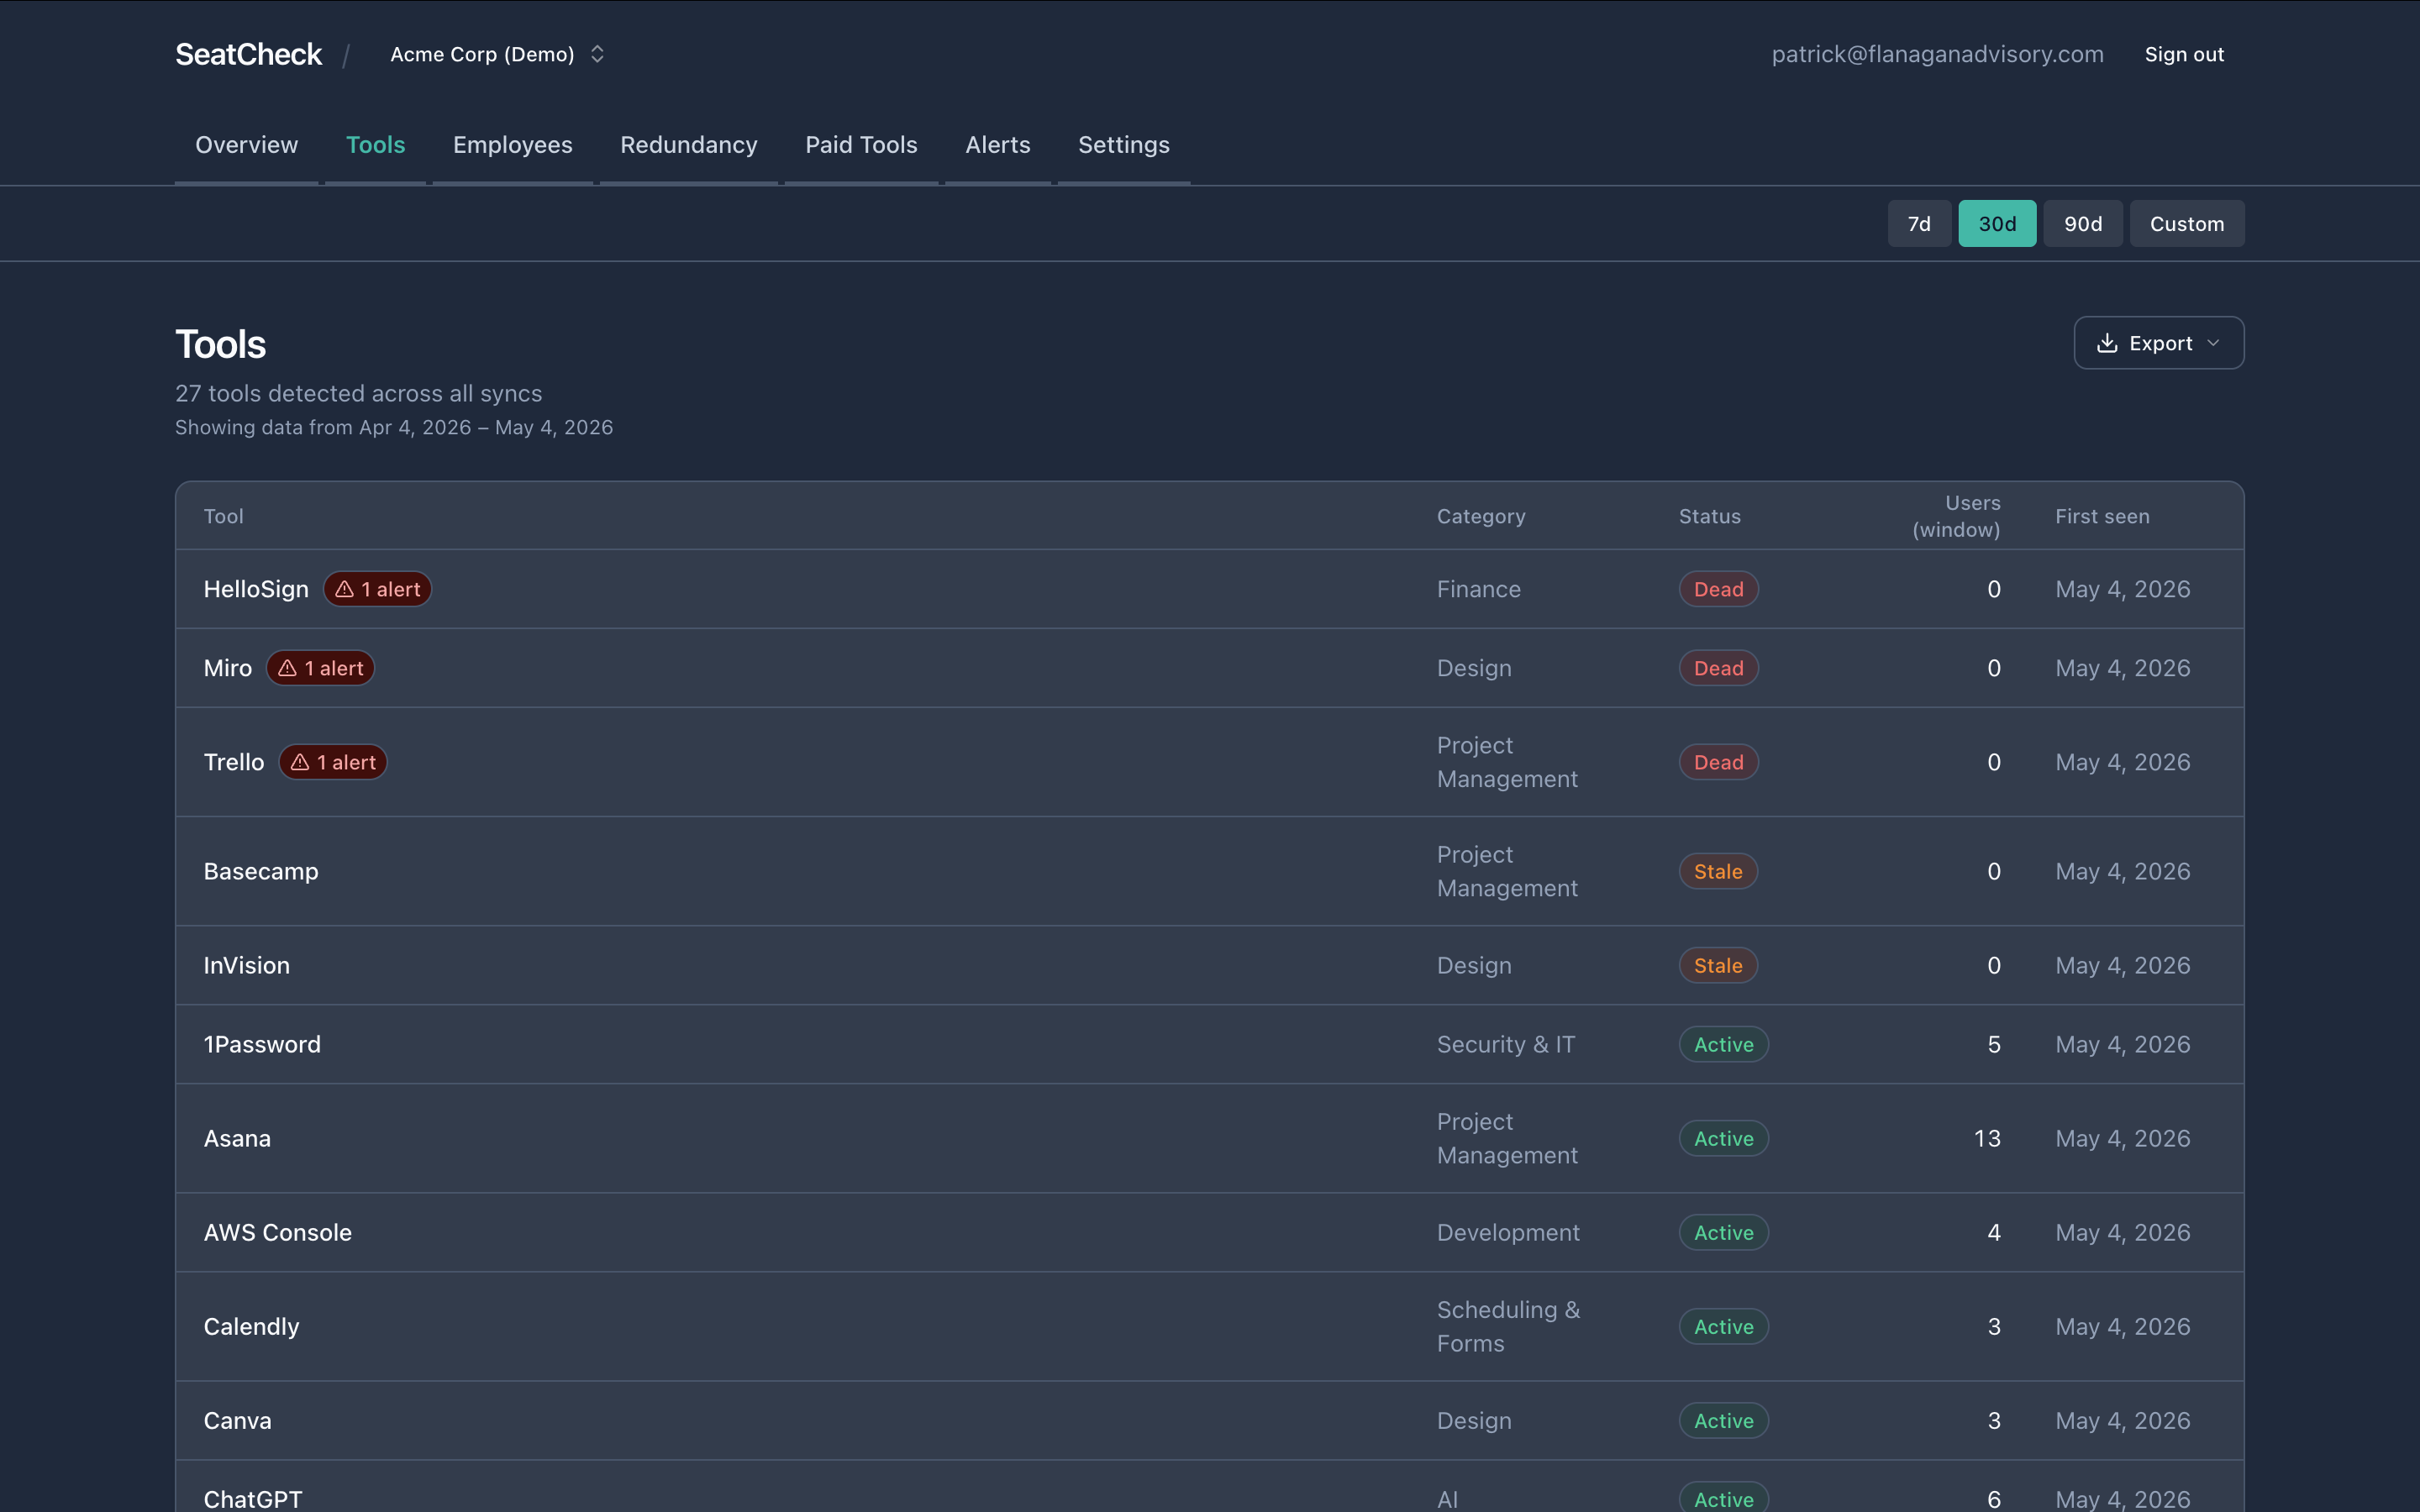Click Asana's user count of 13
Viewport: 2420px width, 1512px height.
[x=1986, y=1138]
